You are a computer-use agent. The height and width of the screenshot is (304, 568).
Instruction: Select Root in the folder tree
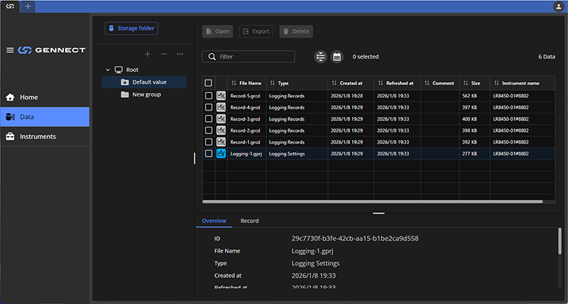coord(132,69)
